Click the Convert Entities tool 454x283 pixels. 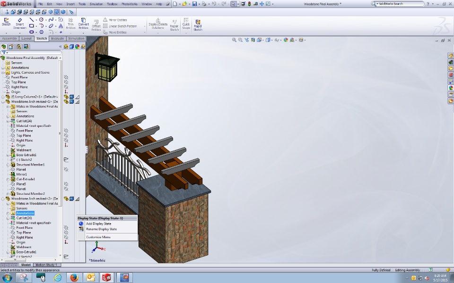83,24
